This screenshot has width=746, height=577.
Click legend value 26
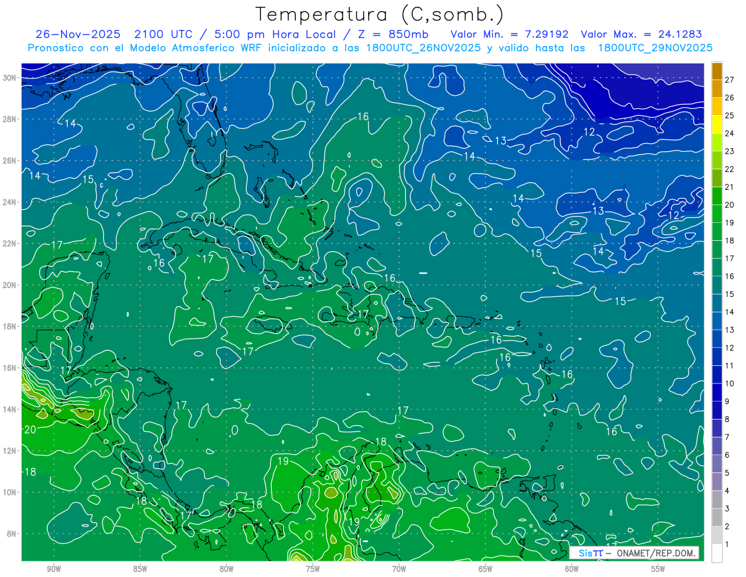729,98
